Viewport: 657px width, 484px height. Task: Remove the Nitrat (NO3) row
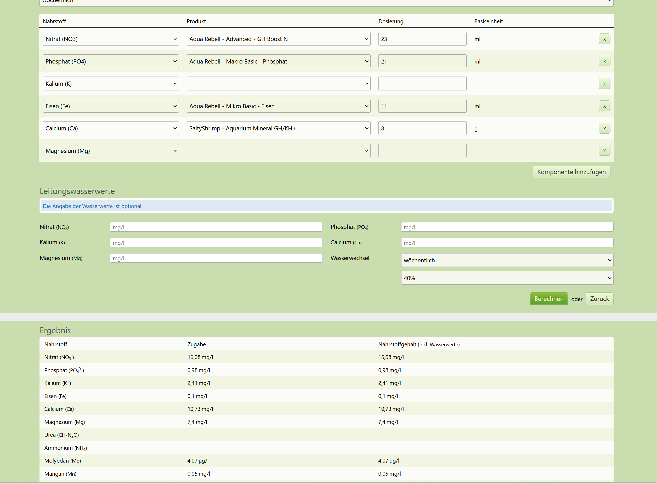point(604,39)
